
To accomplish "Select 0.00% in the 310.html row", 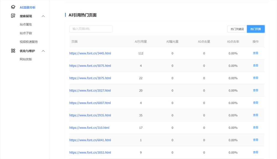I will click(x=233, y=128).
